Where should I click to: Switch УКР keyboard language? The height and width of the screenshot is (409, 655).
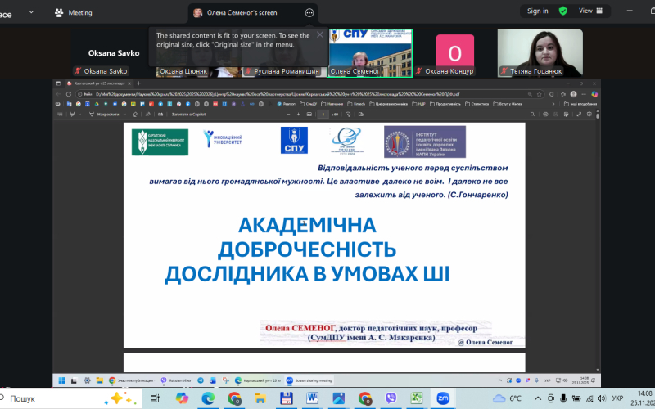point(617,398)
